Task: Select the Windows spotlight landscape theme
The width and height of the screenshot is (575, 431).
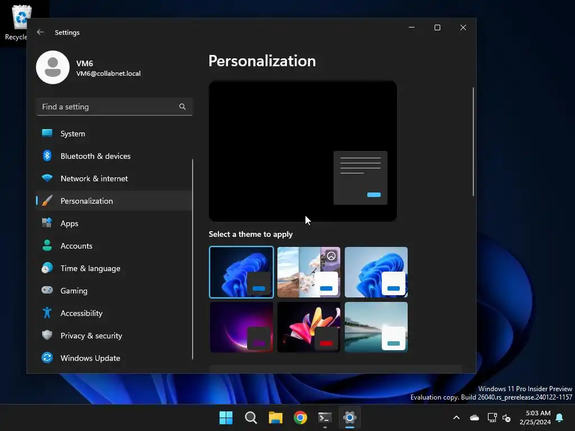Action: [x=309, y=272]
